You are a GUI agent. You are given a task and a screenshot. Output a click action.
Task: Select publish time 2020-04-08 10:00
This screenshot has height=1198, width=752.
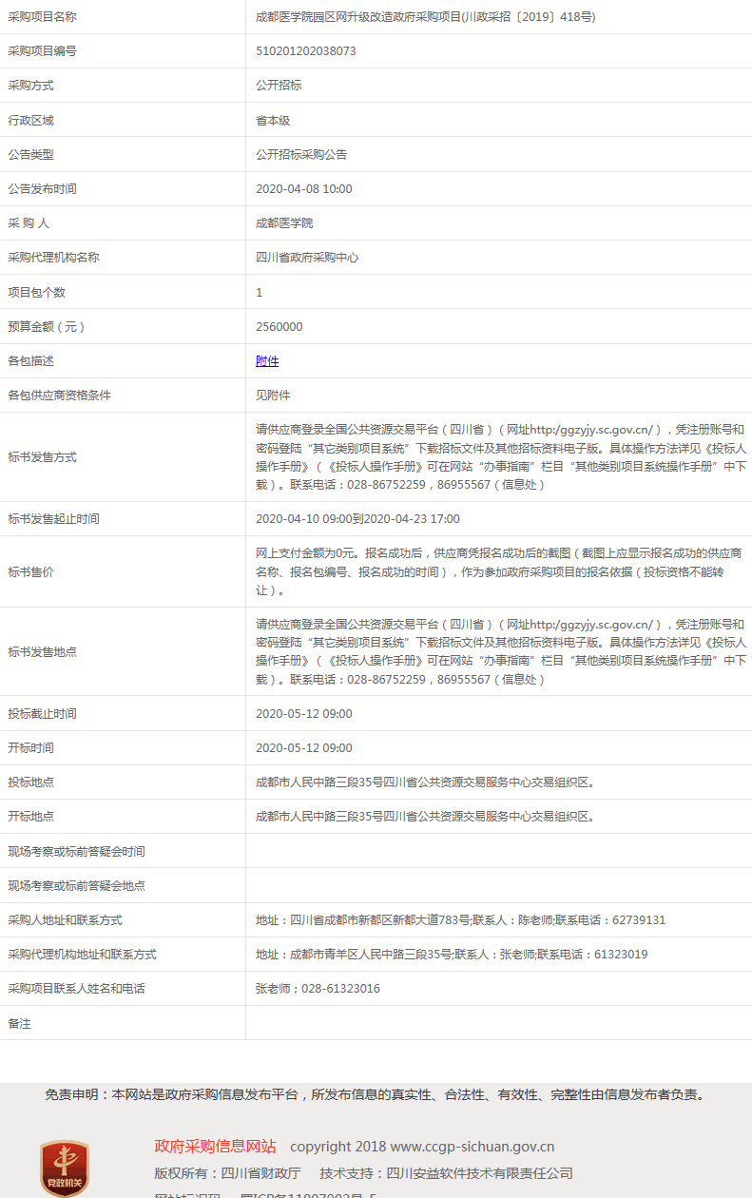304,189
